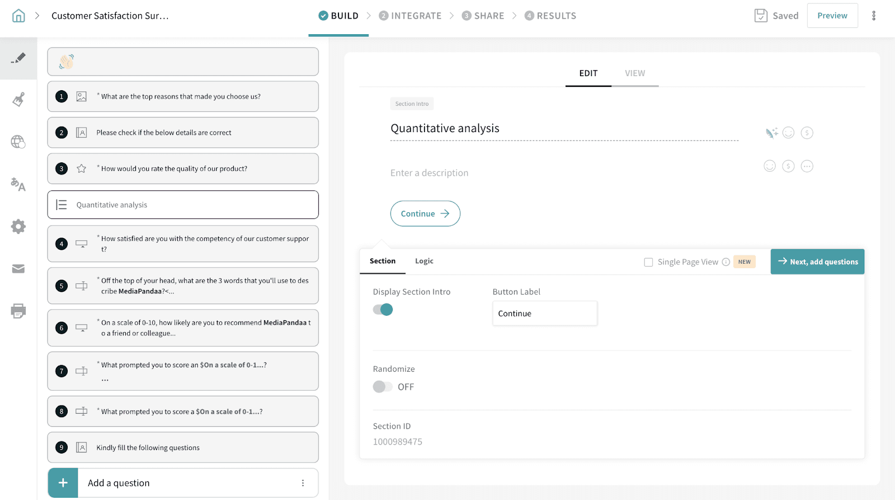Open the settings gear in sidebar
Image resolution: width=895 pixels, height=500 pixels.
point(18,226)
